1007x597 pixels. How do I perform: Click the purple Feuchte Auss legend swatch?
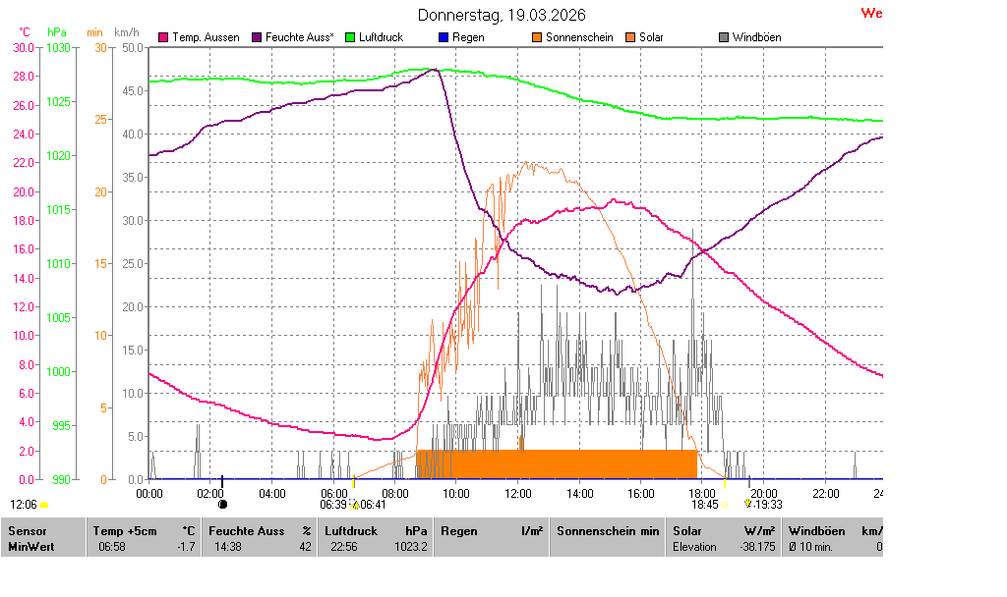[259, 37]
